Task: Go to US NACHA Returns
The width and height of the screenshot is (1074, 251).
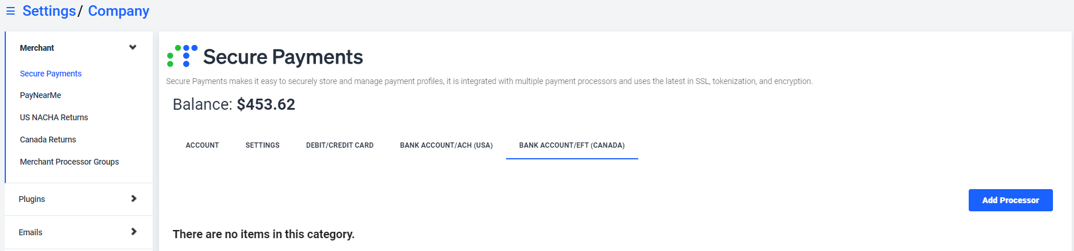Action: [x=54, y=117]
